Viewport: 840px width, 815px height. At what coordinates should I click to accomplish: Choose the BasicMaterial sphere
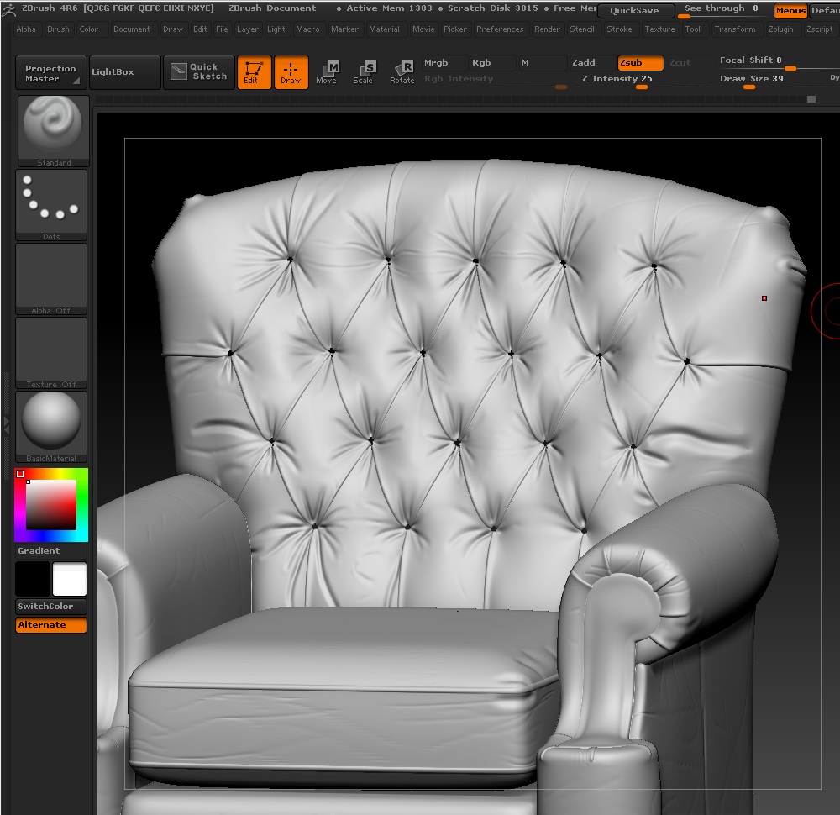tap(52, 425)
